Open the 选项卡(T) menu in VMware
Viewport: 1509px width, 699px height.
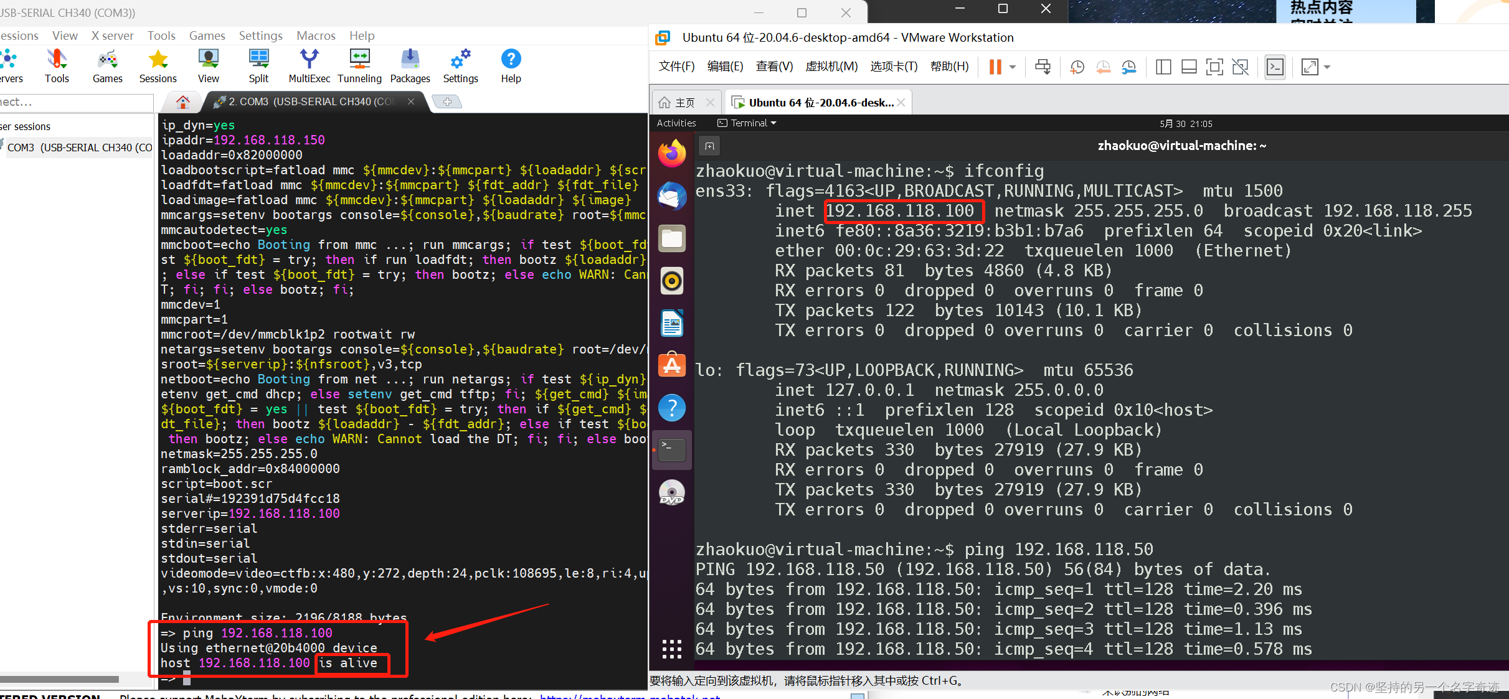point(894,67)
